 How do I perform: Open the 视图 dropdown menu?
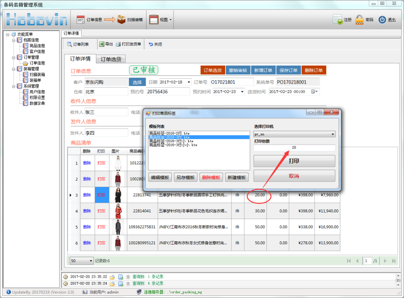tap(160, 20)
